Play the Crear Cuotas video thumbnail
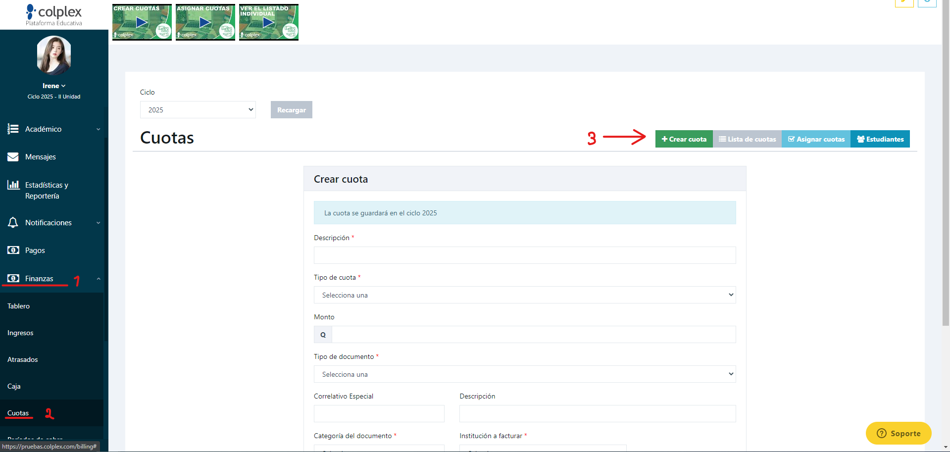 (x=142, y=22)
